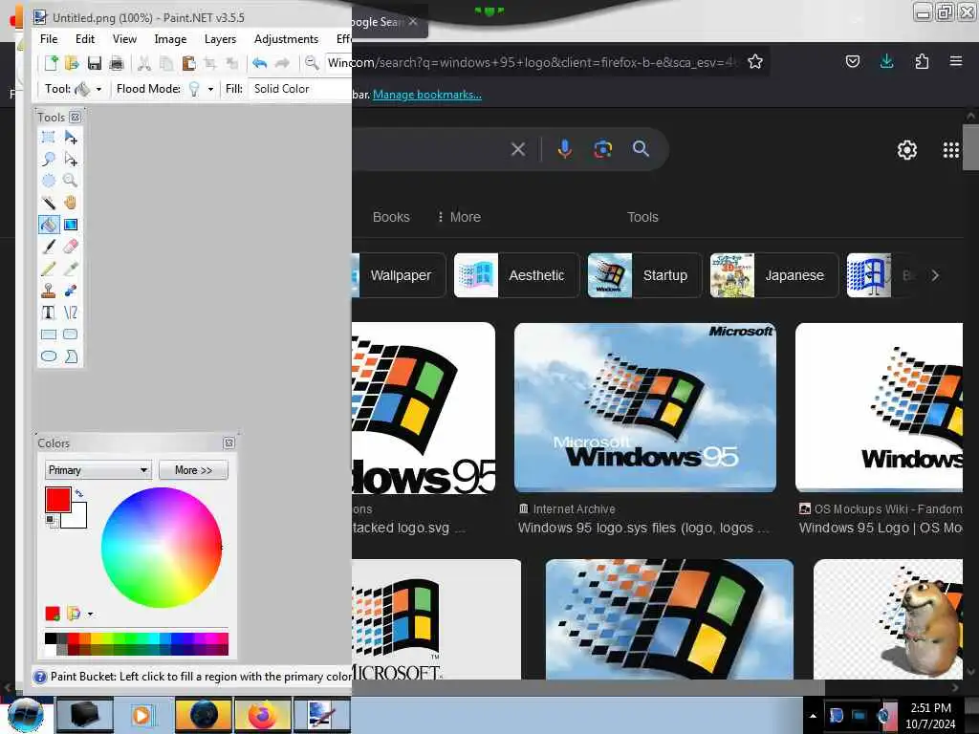Open the File menu
979x734 pixels.
point(49,38)
